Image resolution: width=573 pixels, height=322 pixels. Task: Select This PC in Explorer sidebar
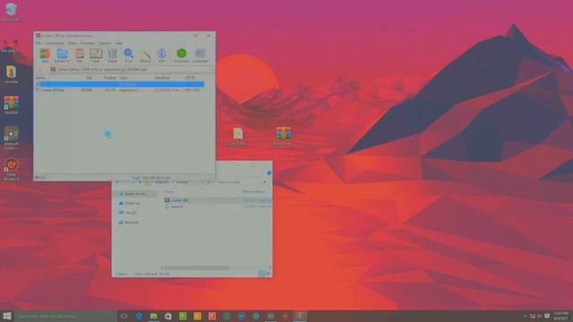click(131, 213)
